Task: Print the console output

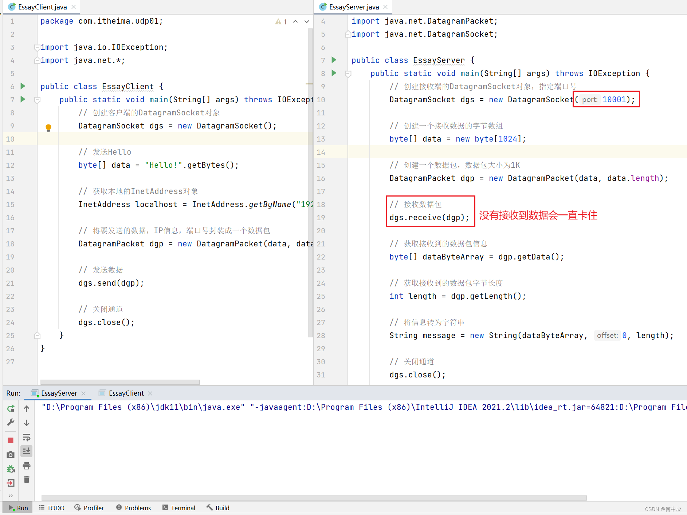Action: pyautogui.click(x=27, y=466)
